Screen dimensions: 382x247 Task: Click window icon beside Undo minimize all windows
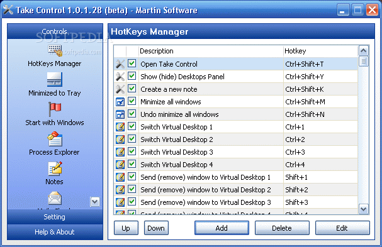click(x=120, y=114)
